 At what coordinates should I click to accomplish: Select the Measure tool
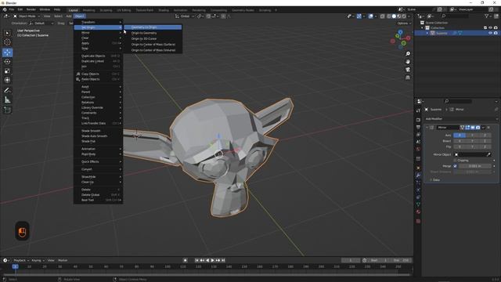(x=7, y=99)
